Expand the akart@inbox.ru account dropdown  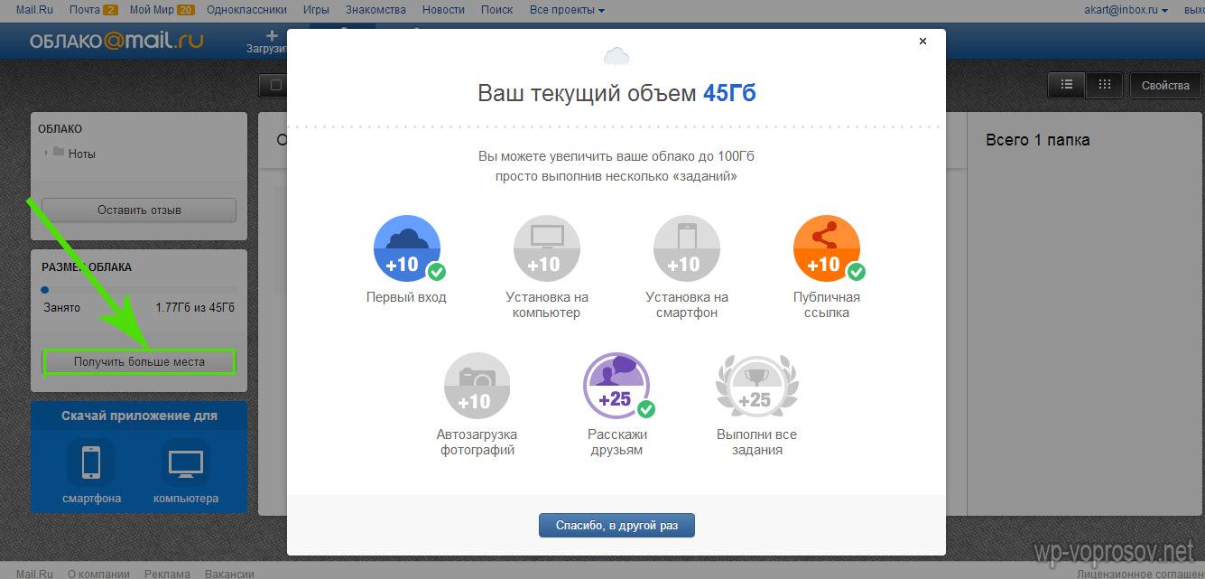pos(1126,10)
